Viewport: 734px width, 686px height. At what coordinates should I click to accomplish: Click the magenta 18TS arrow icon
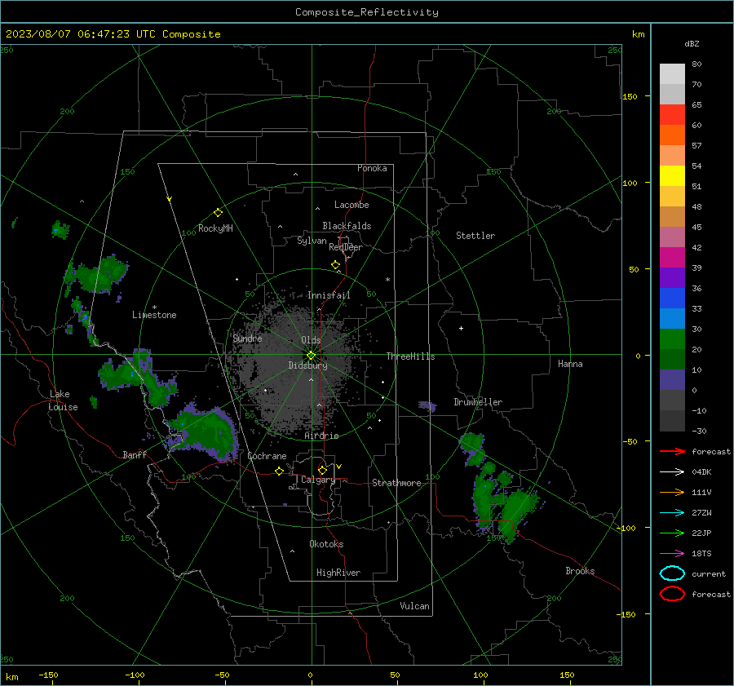point(672,554)
